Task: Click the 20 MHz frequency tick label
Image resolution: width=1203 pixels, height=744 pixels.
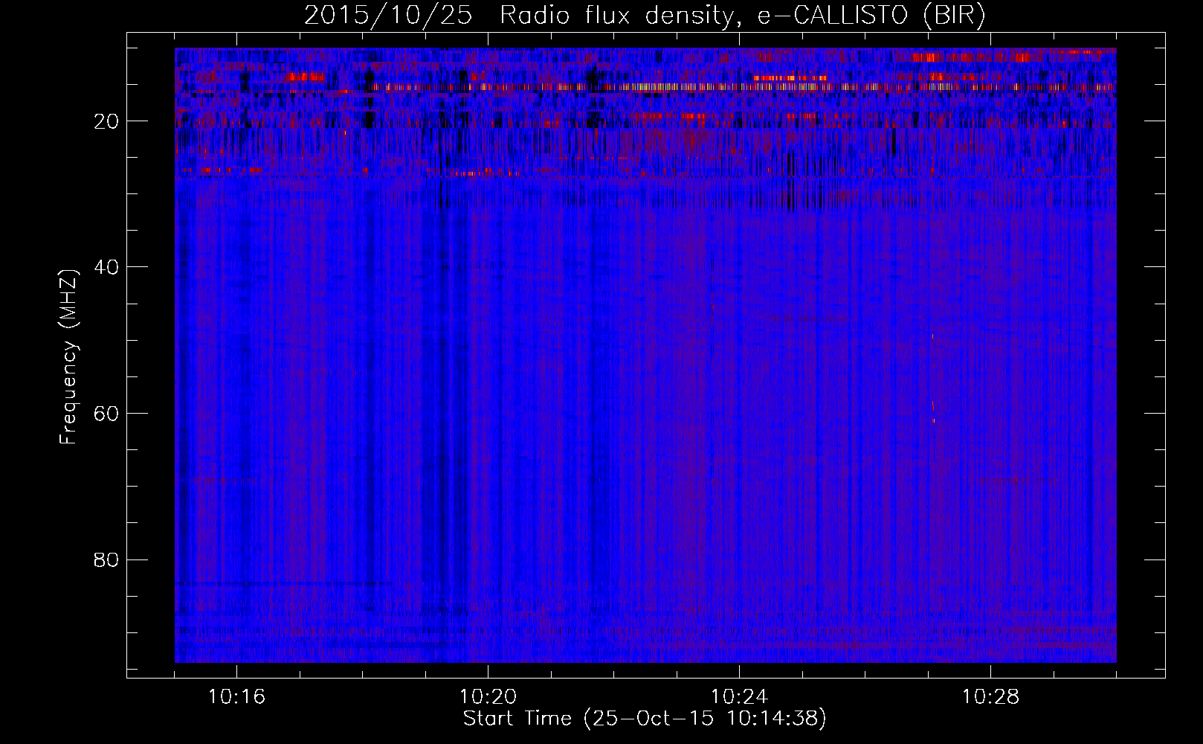Action: (x=107, y=121)
